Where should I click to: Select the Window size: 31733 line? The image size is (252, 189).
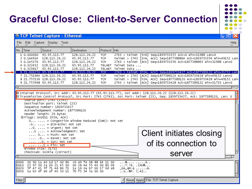point(40,149)
